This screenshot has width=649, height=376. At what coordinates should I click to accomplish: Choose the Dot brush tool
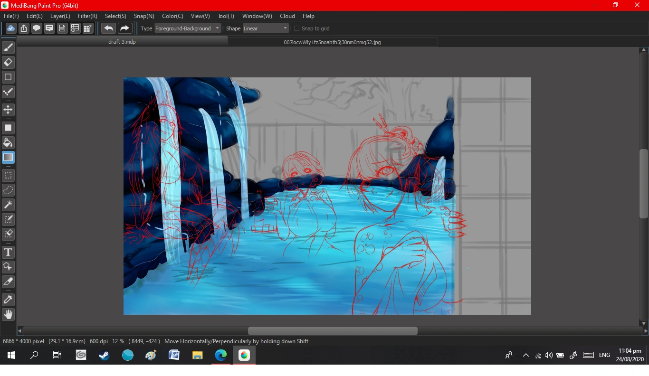click(8, 92)
